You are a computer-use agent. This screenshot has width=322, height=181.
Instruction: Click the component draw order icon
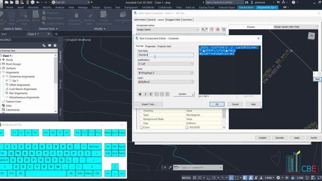pos(223,30)
